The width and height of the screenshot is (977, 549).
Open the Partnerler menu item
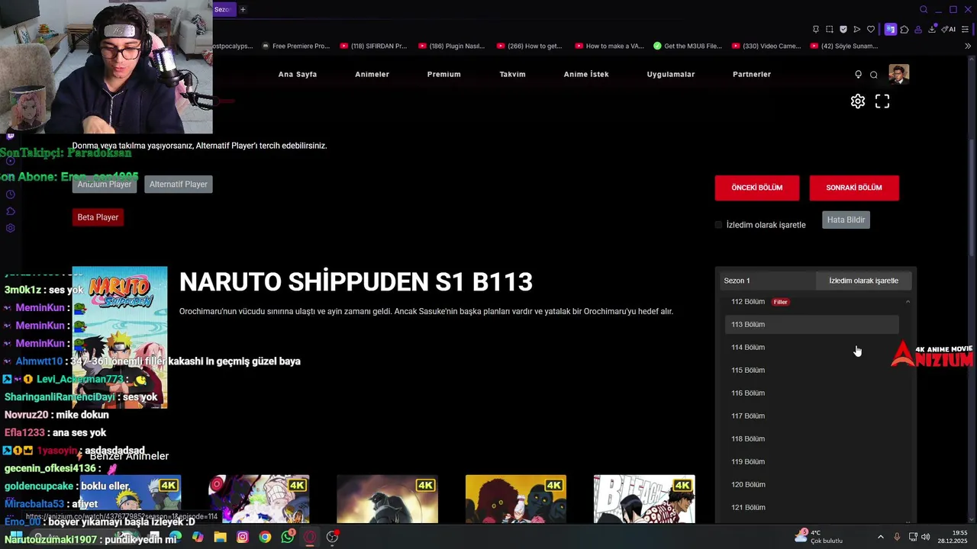[x=752, y=75]
